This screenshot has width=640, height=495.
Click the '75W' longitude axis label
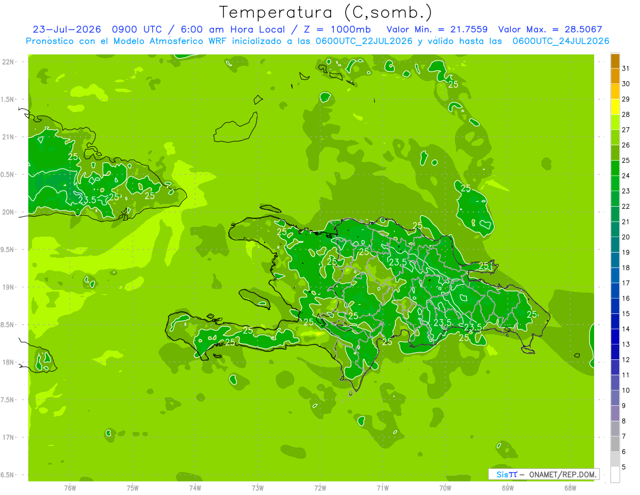click(132, 488)
